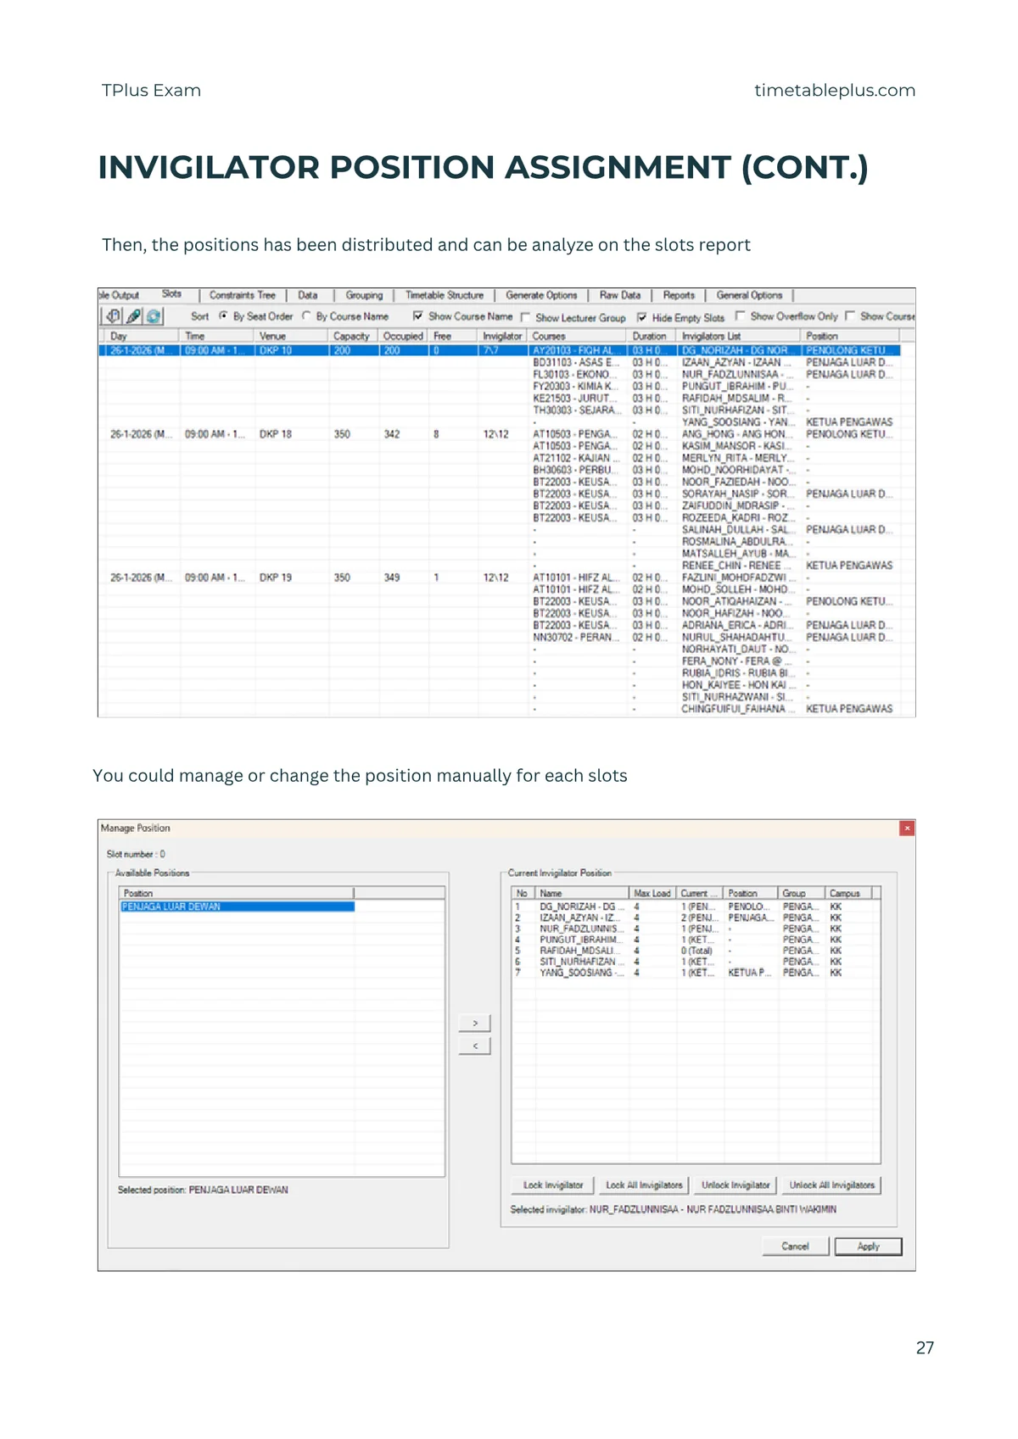Select invigilator row YANG_SOOSIANG in dialog

click(x=696, y=973)
